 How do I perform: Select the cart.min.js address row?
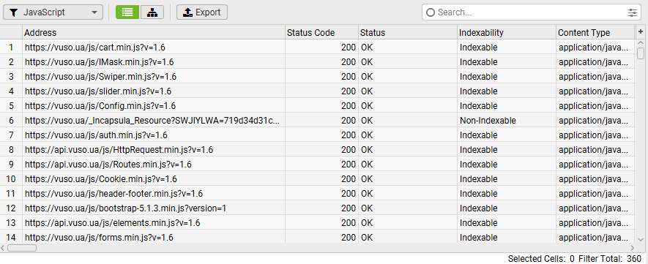click(x=317, y=47)
